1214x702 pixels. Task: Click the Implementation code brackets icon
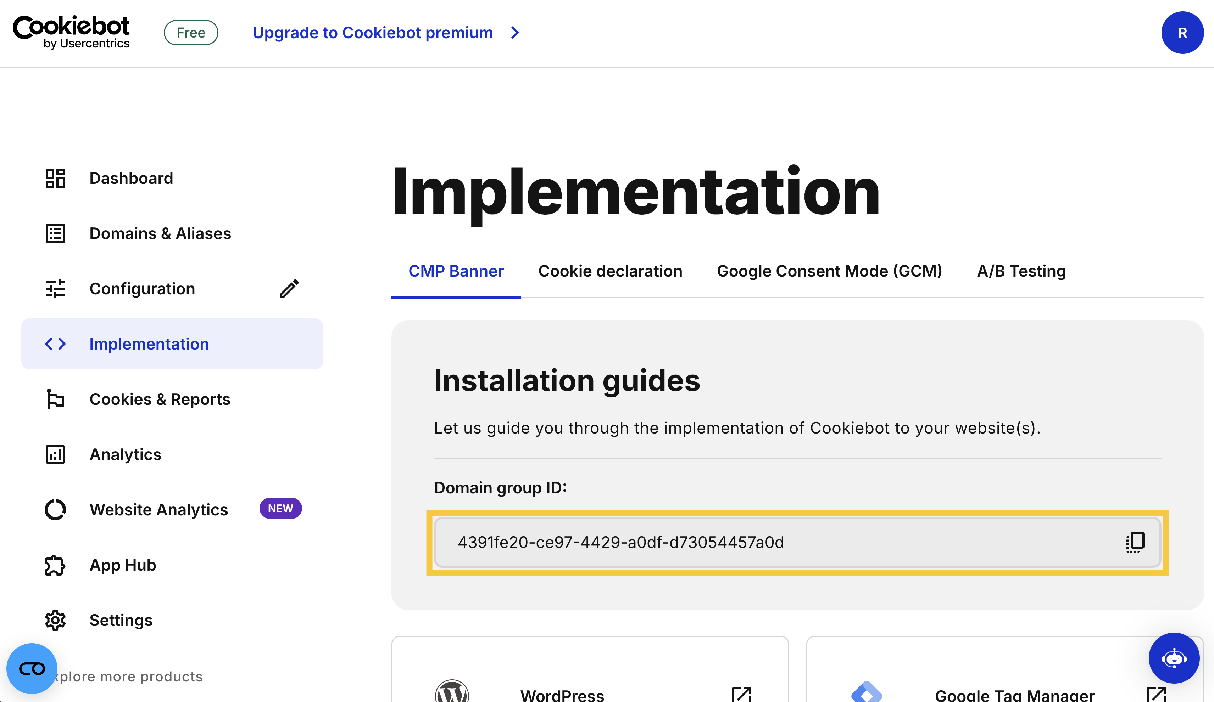55,344
